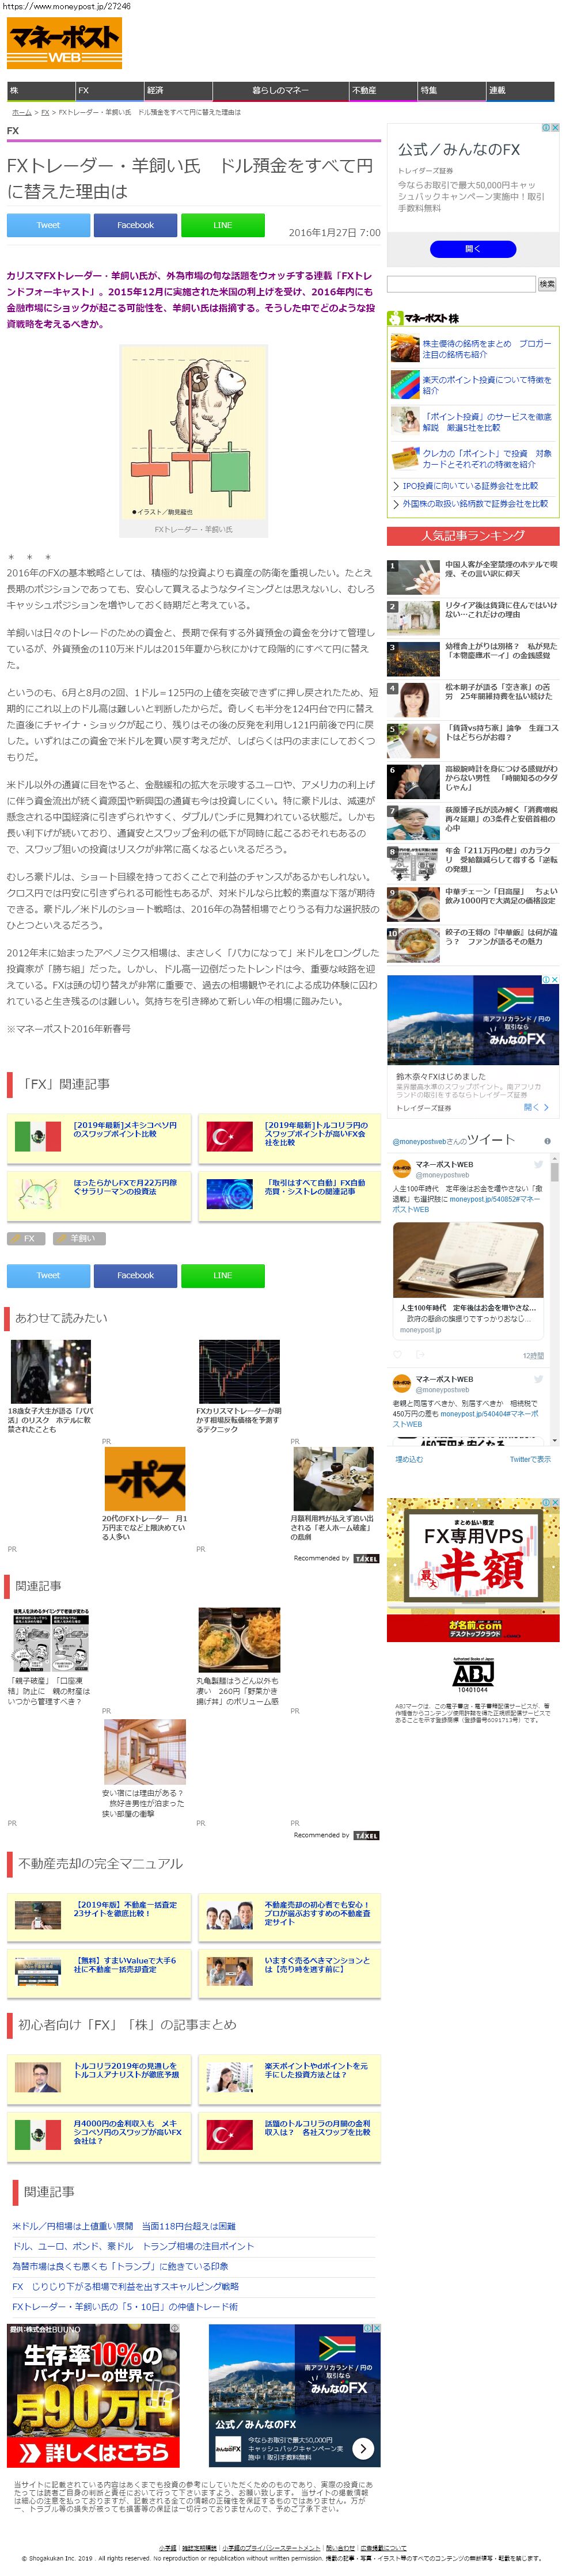Click the LINE button under article headline
This screenshot has height=2576, width=566.
(222, 225)
